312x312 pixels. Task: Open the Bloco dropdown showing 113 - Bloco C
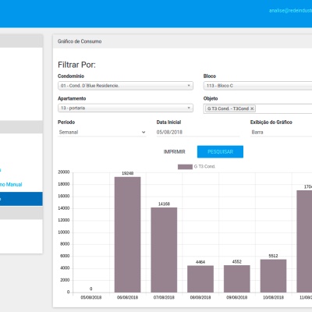tap(257, 86)
